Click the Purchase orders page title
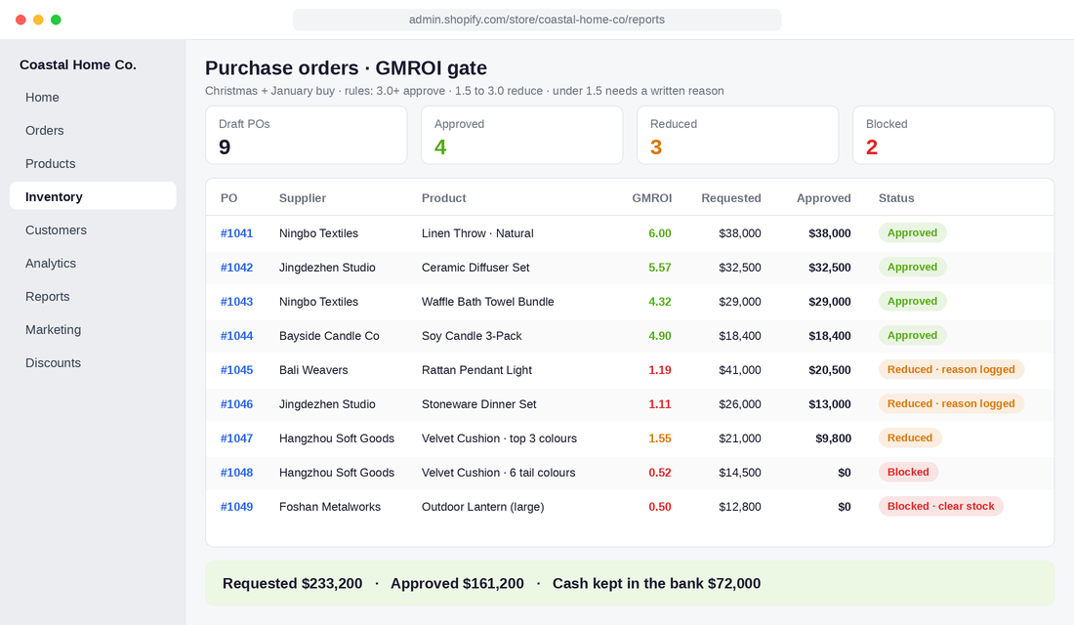Viewport: 1074px width, 625px height. tap(346, 67)
